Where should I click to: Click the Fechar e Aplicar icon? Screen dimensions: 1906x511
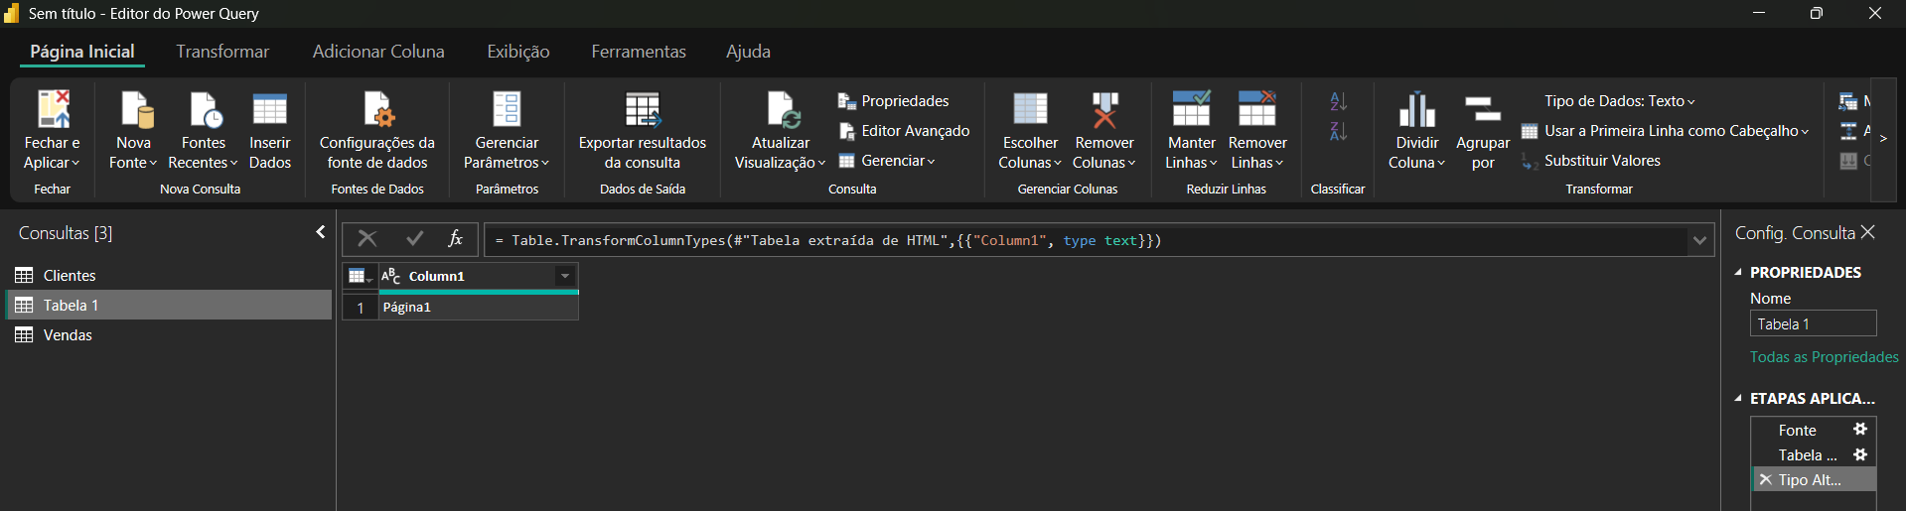click(53, 110)
